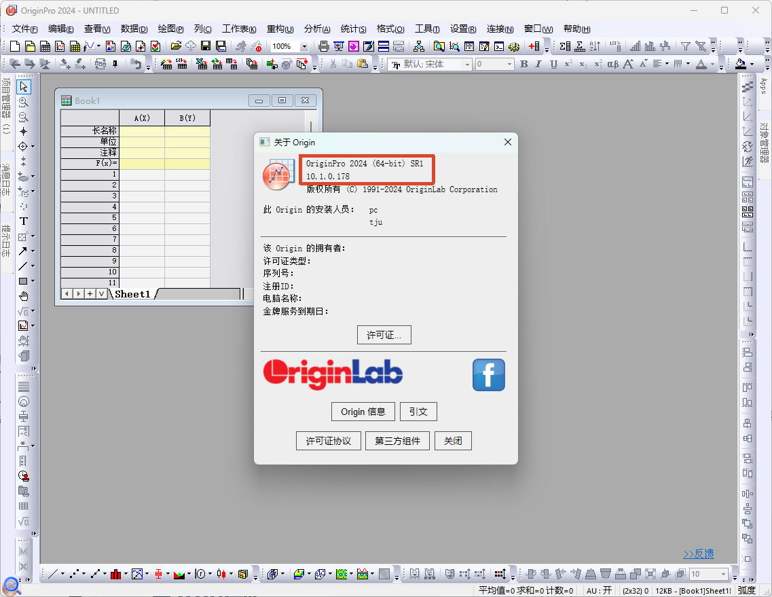The width and height of the screenshot is (772, 597).
Task: Select the Zoom In tool
Action: (23, 102)
